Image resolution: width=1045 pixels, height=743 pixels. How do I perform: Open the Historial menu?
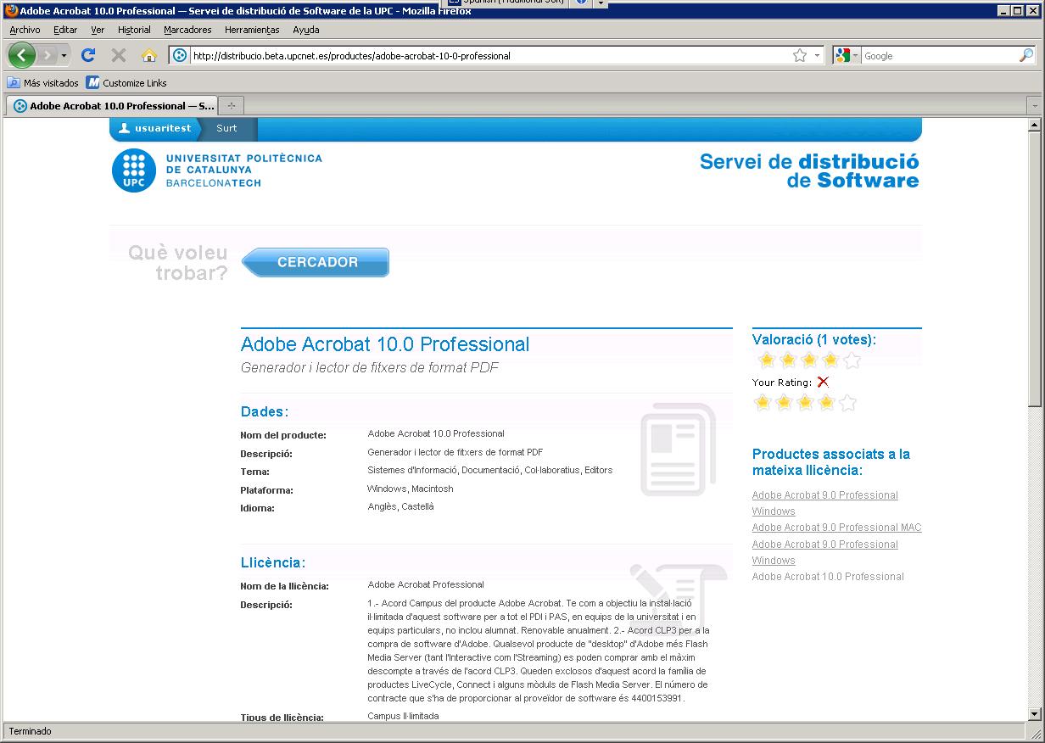tap(134, 30)
